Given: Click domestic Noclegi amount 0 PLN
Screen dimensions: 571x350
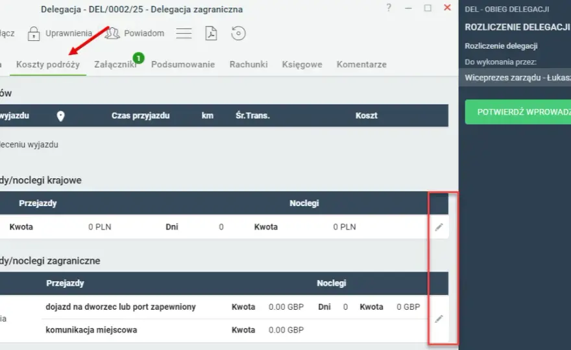Looking at the screenshot, I should 345,227.
